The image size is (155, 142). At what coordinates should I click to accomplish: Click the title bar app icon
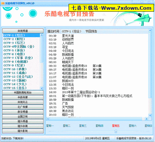point(3,3)
